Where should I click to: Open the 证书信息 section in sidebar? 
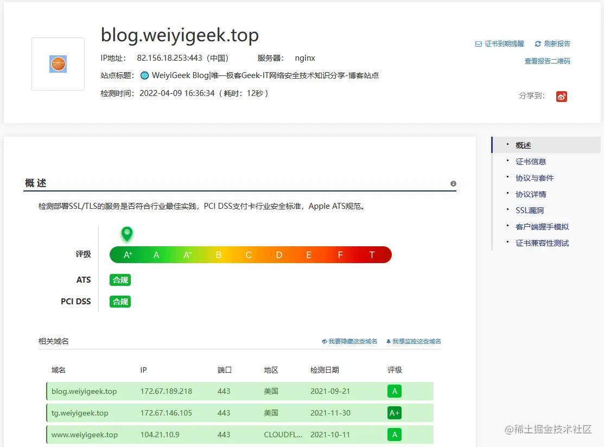pos(530,161)
